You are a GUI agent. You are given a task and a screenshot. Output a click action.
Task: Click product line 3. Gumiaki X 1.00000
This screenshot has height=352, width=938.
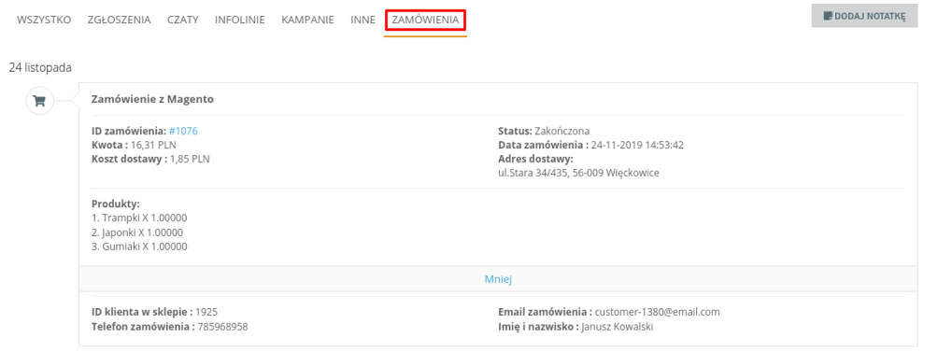139,246
